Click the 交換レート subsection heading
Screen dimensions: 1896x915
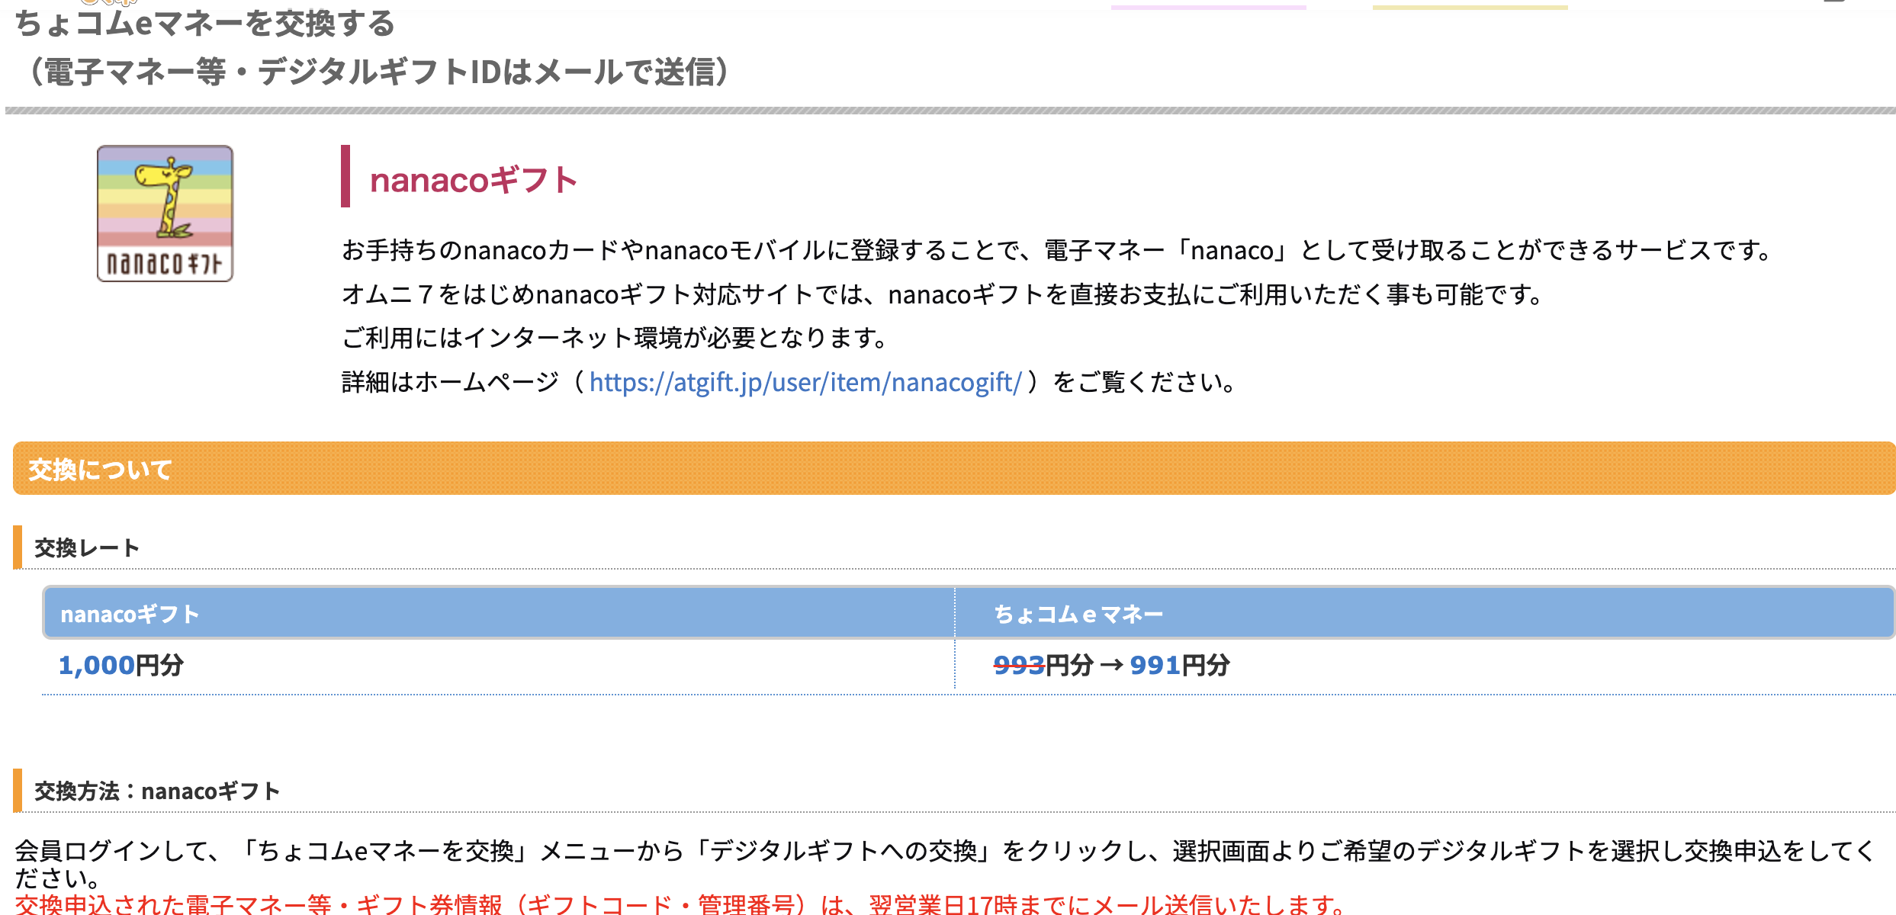(87, 547)
